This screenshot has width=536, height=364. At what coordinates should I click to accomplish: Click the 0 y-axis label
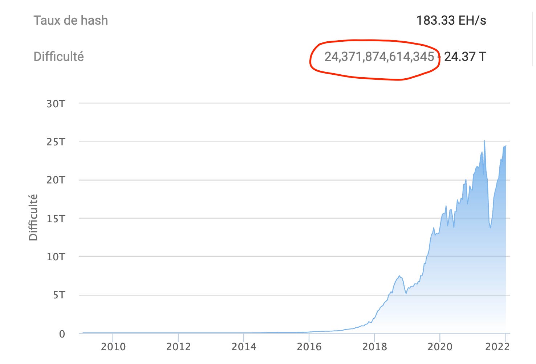point(62,334)
